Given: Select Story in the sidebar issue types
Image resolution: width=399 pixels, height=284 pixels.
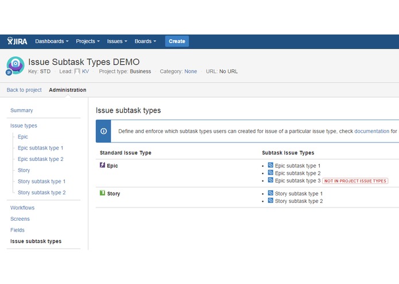Looking at the screenshot, I should point(24,170).
